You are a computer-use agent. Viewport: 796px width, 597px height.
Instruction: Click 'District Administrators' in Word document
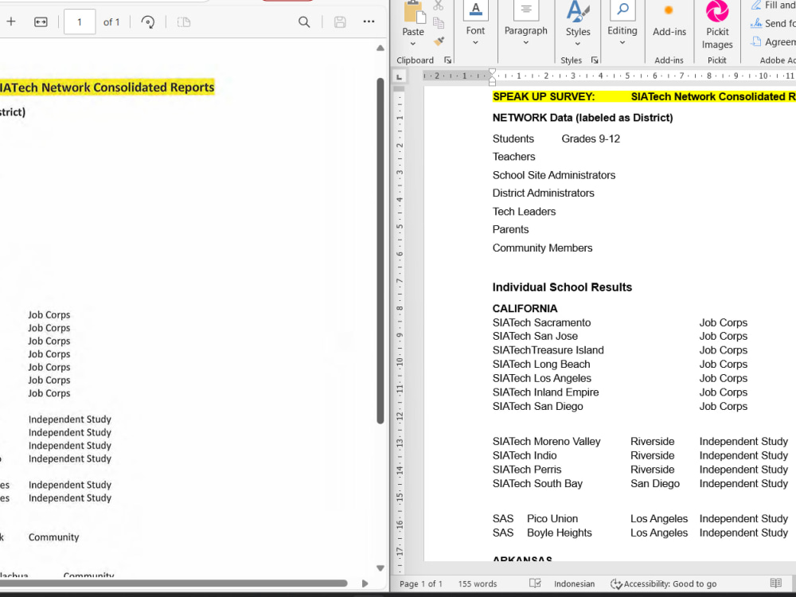(x=543, y=193)
